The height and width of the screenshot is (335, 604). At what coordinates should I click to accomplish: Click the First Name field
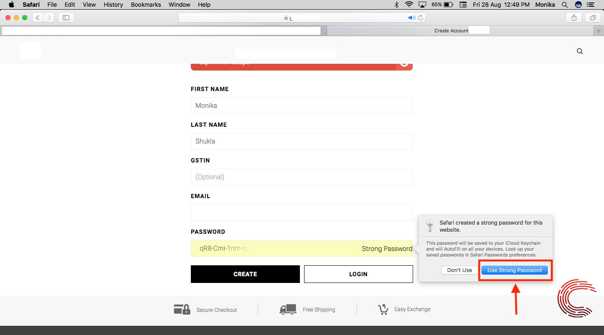(x=302, y=106)
